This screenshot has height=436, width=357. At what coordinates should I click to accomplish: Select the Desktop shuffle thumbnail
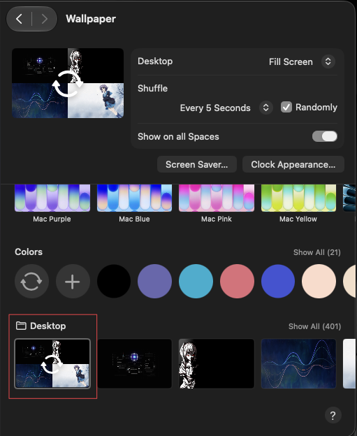[52, 363]
